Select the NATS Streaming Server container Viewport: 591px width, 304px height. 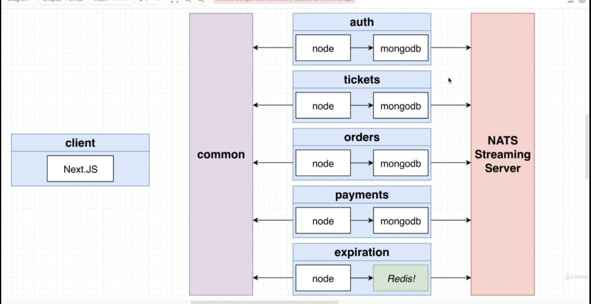click(503, 154)
